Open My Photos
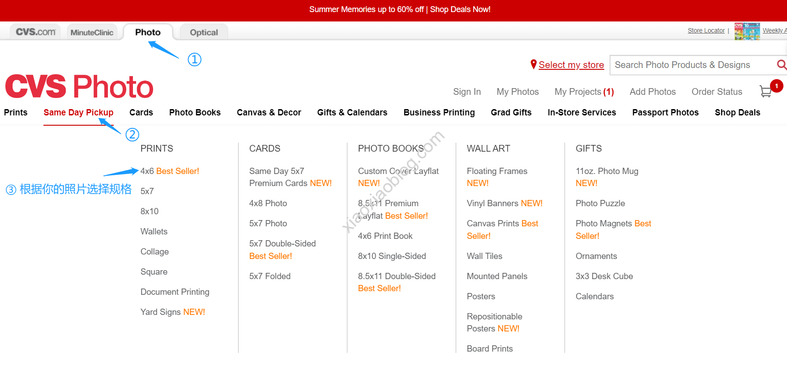Image resolution: width=787 pixels, height=365 pixels. tap(518, 92)
